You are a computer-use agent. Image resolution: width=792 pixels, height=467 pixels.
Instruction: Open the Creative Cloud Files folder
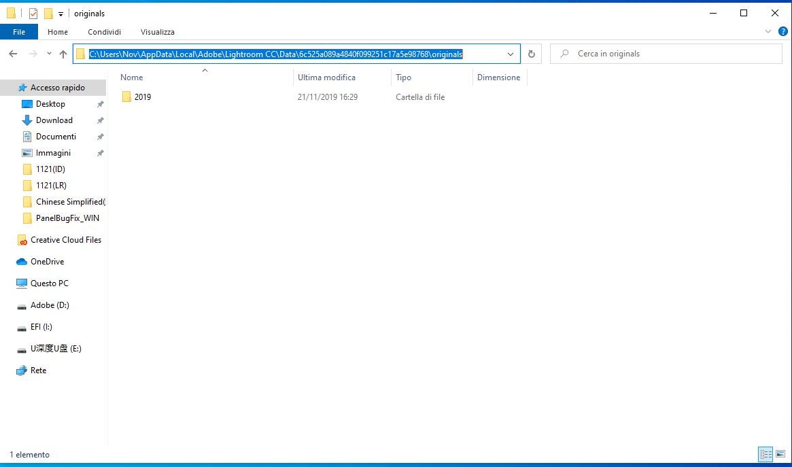pos(65,239)
